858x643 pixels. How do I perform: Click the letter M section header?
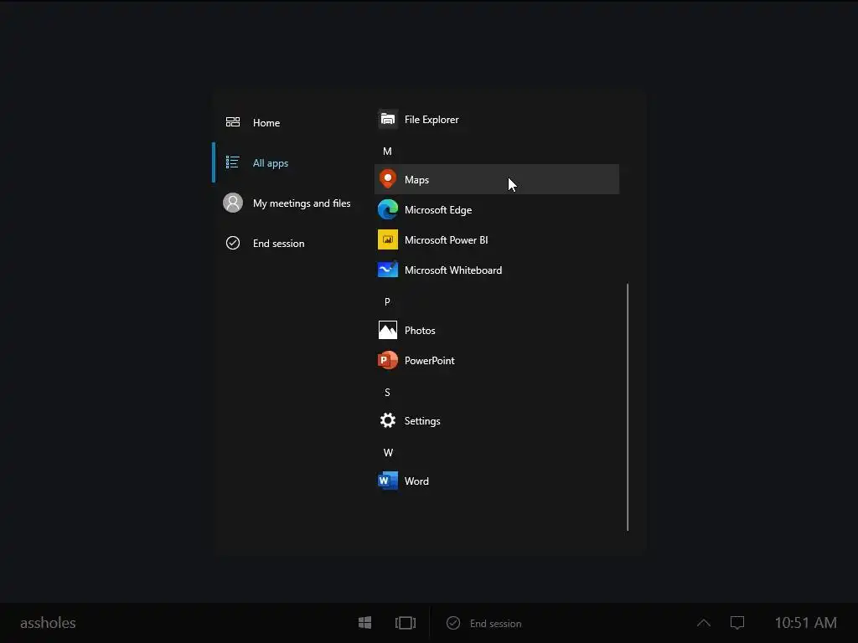point(387,152)
